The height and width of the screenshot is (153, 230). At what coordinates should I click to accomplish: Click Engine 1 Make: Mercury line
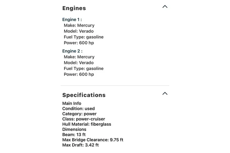click(79, 25)
